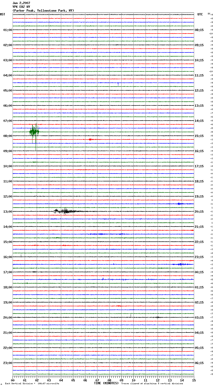The image size is (214, 387).
Task: Select the 01:00 MST hour label
Action: [x=8, y=30]
